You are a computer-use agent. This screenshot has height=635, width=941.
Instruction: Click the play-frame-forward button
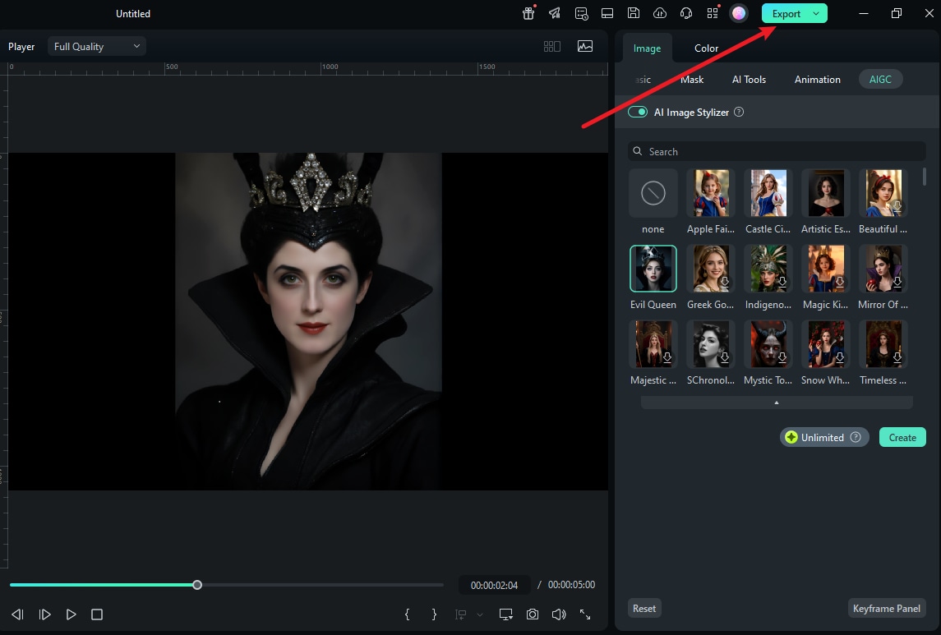coord(44,614)
